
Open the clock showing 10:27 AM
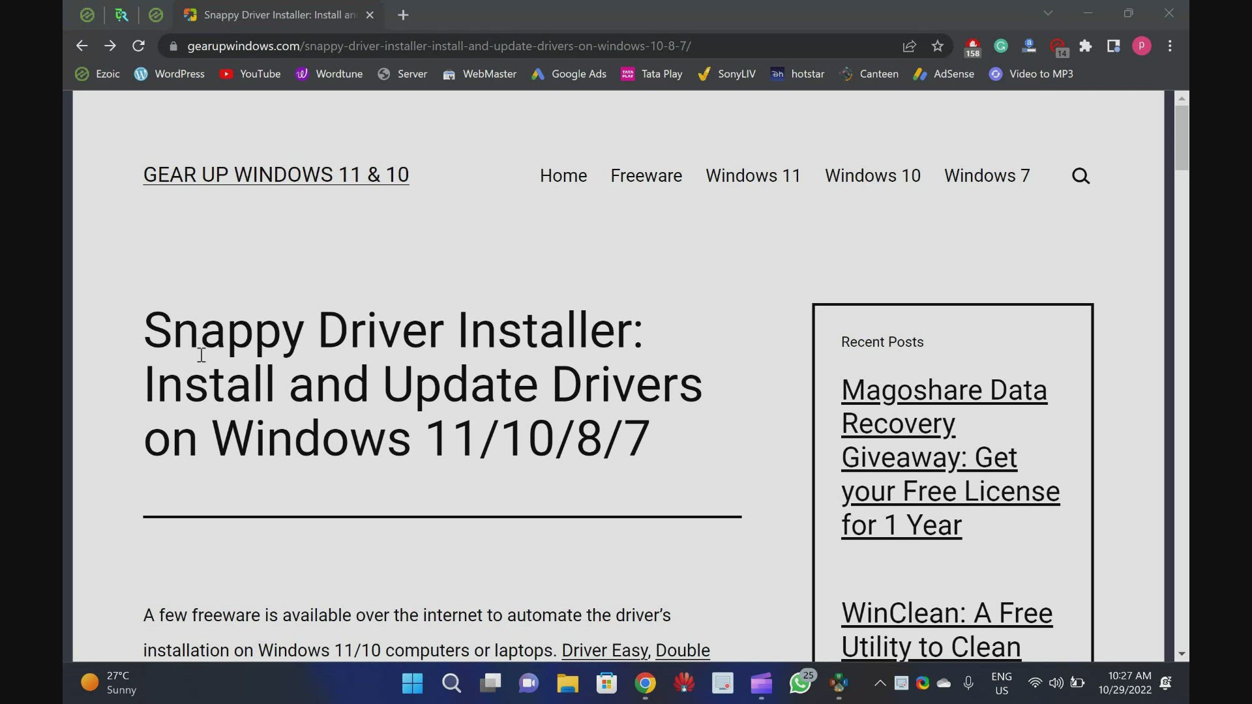(x=1125, y=683)
